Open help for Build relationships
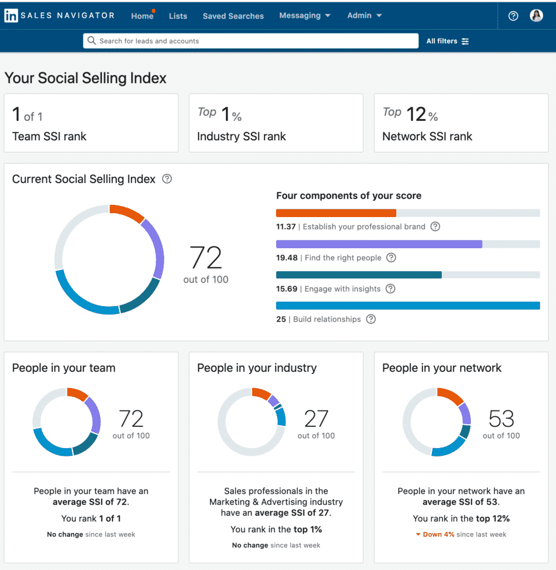 [371, 319]
